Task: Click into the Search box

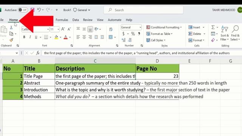Action: pyautogui.click(x=144, y=10)
